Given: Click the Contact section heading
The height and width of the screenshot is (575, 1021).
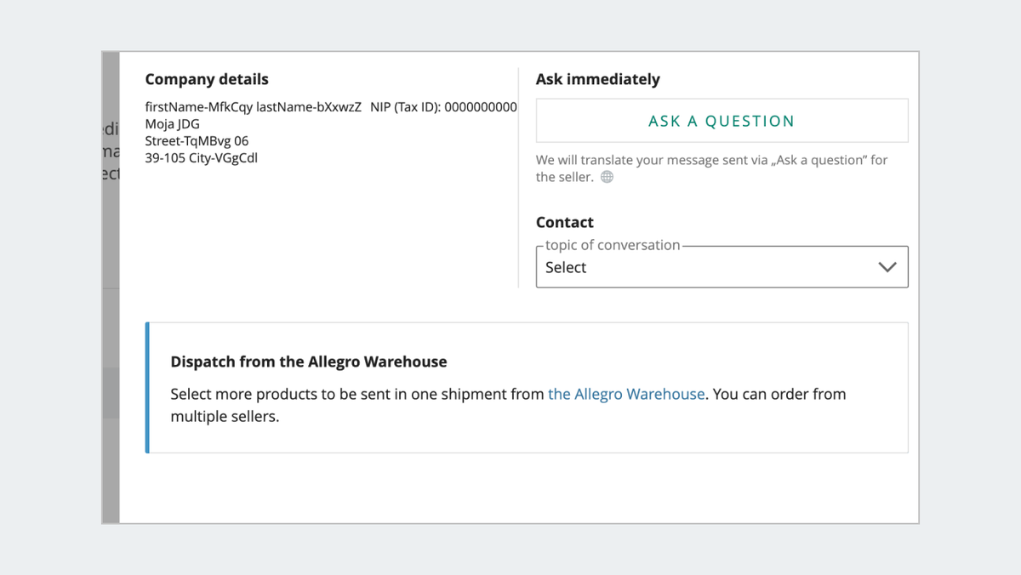Looking at the screenshot, I should click(564, 222).
